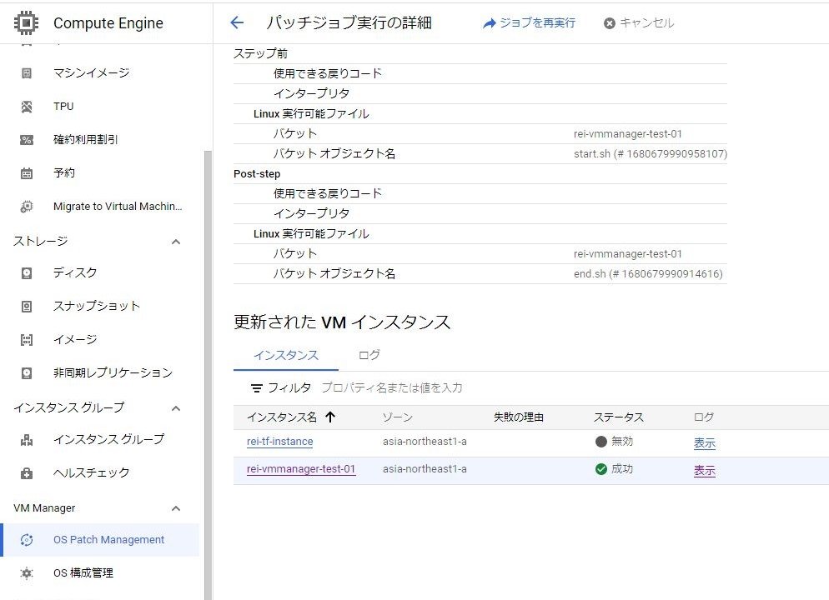Click the OS Patch Management icon
This screenshot has height=600, width=829.
[27, 540]
